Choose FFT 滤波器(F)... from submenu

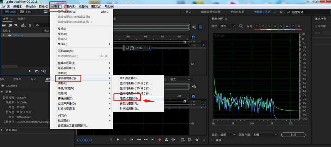pos(138,78)
